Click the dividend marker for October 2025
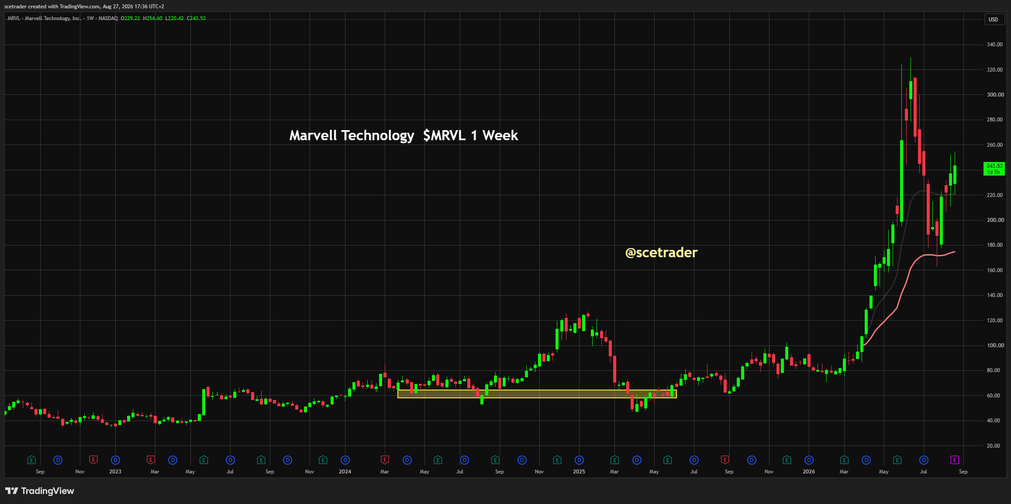Screen dimensions: 1011x504 [752, 460]
